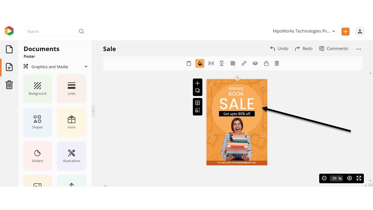373x210 pixels.
Task: Delete the selected element using the trash icon
Action: coord(277,63)
